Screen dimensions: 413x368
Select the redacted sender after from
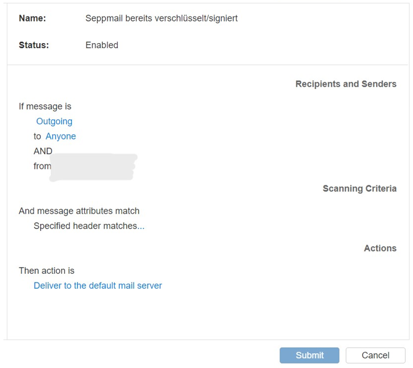pos(93,167)
